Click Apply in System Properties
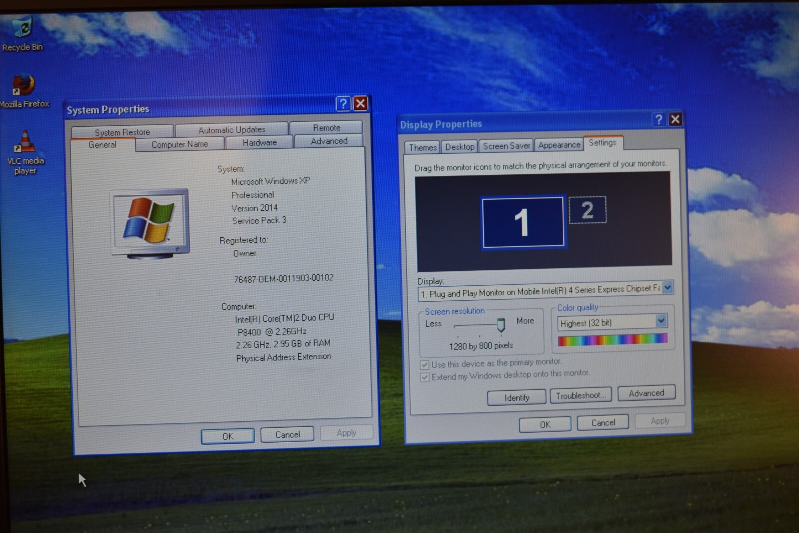 (347, 433)
